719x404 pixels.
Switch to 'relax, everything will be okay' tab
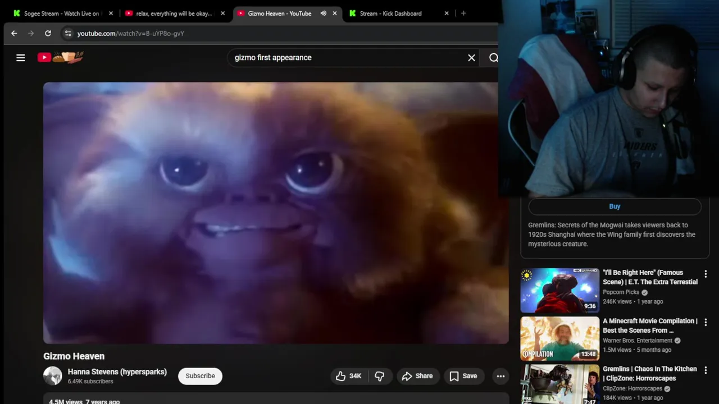(x=175, y=13)
